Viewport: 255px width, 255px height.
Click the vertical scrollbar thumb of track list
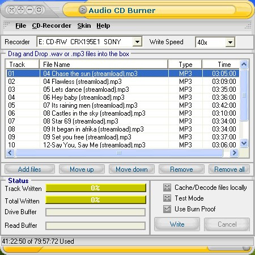[x=244, y=95]
